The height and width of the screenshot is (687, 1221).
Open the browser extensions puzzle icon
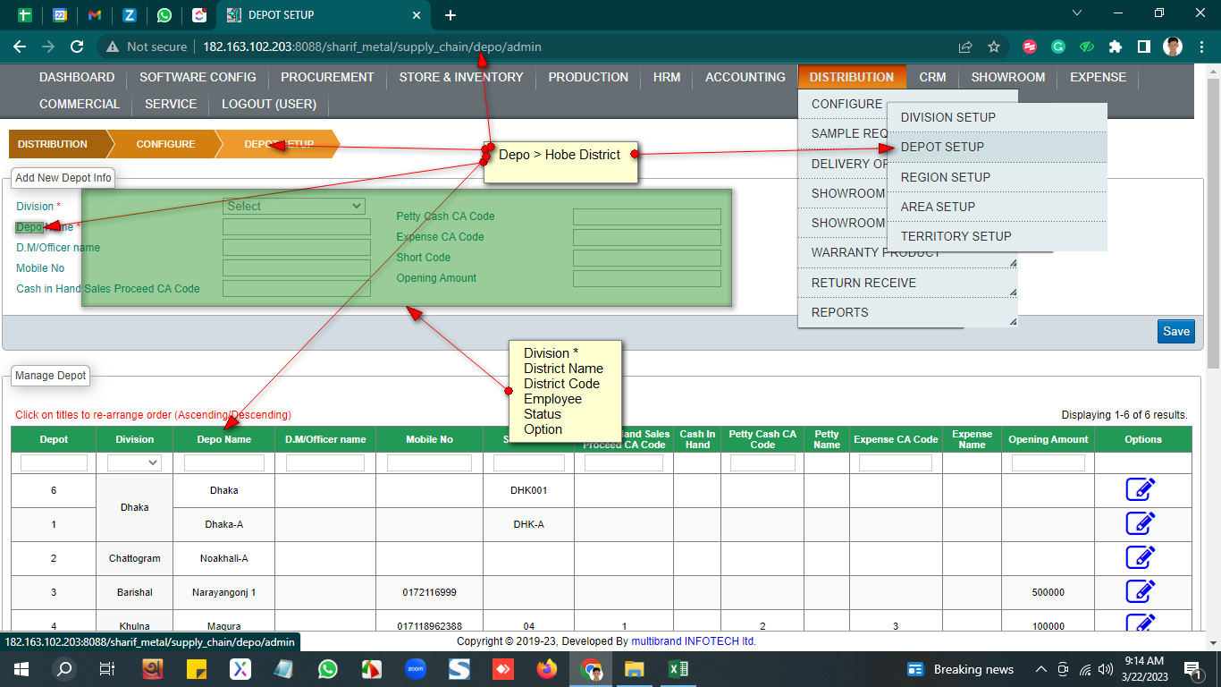coord(1115,47)
